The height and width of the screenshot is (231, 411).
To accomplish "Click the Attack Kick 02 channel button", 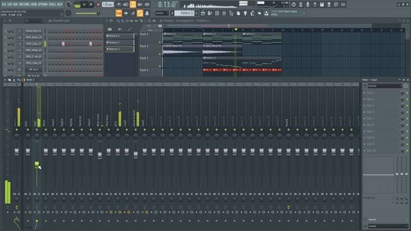I will [x=33, y=31].
